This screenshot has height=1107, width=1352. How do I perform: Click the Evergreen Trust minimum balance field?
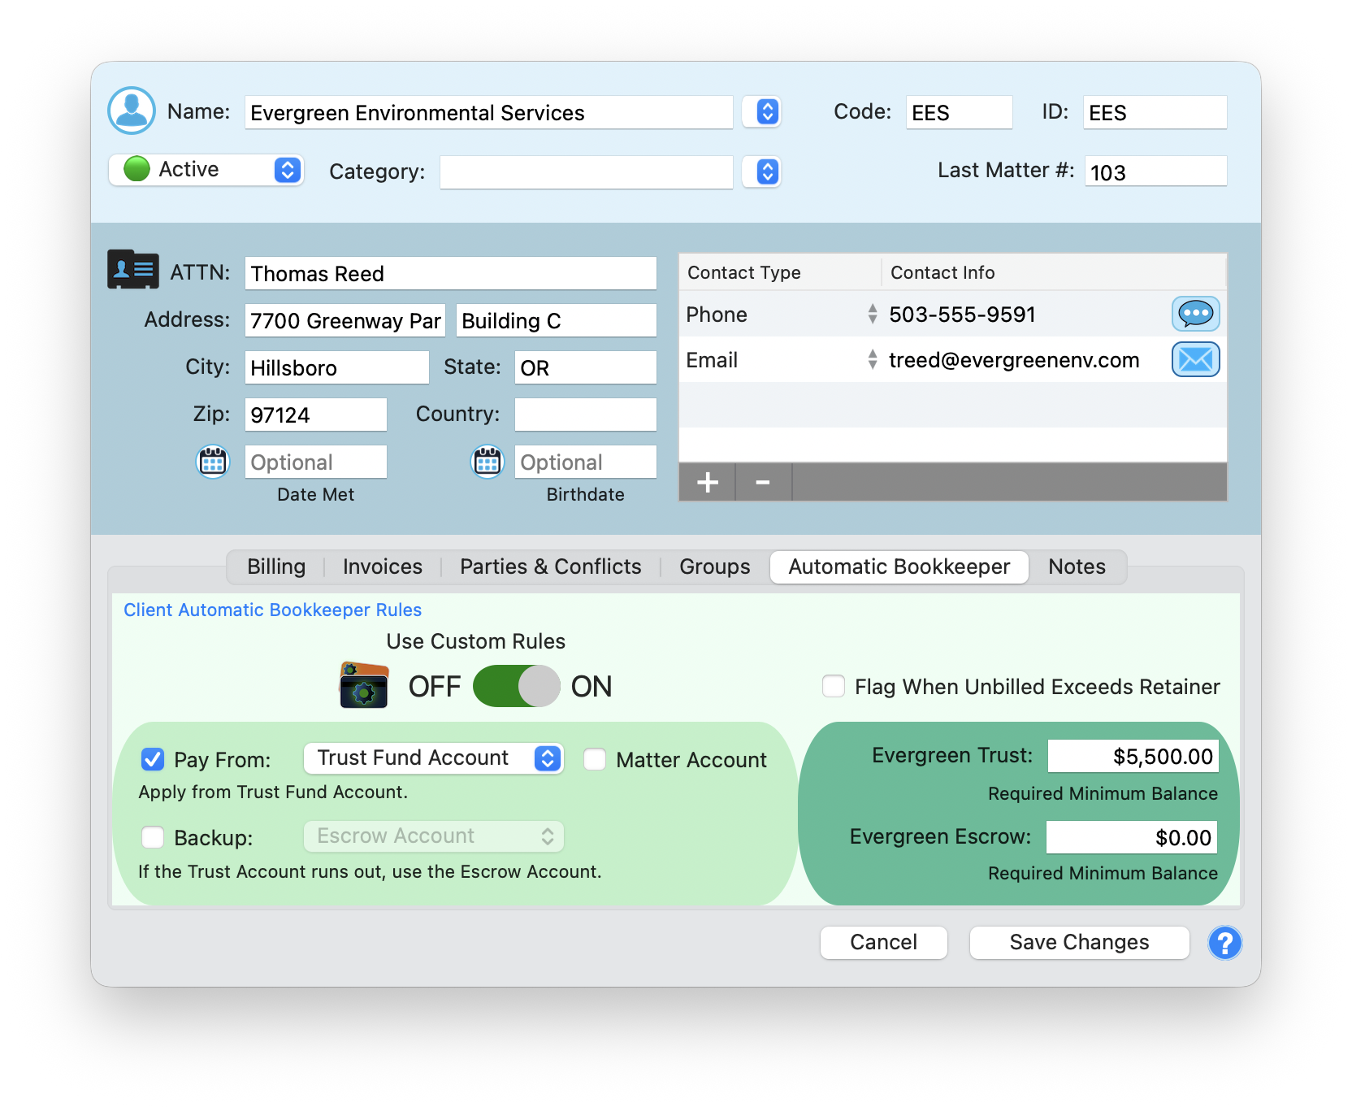click(1132, 755)
